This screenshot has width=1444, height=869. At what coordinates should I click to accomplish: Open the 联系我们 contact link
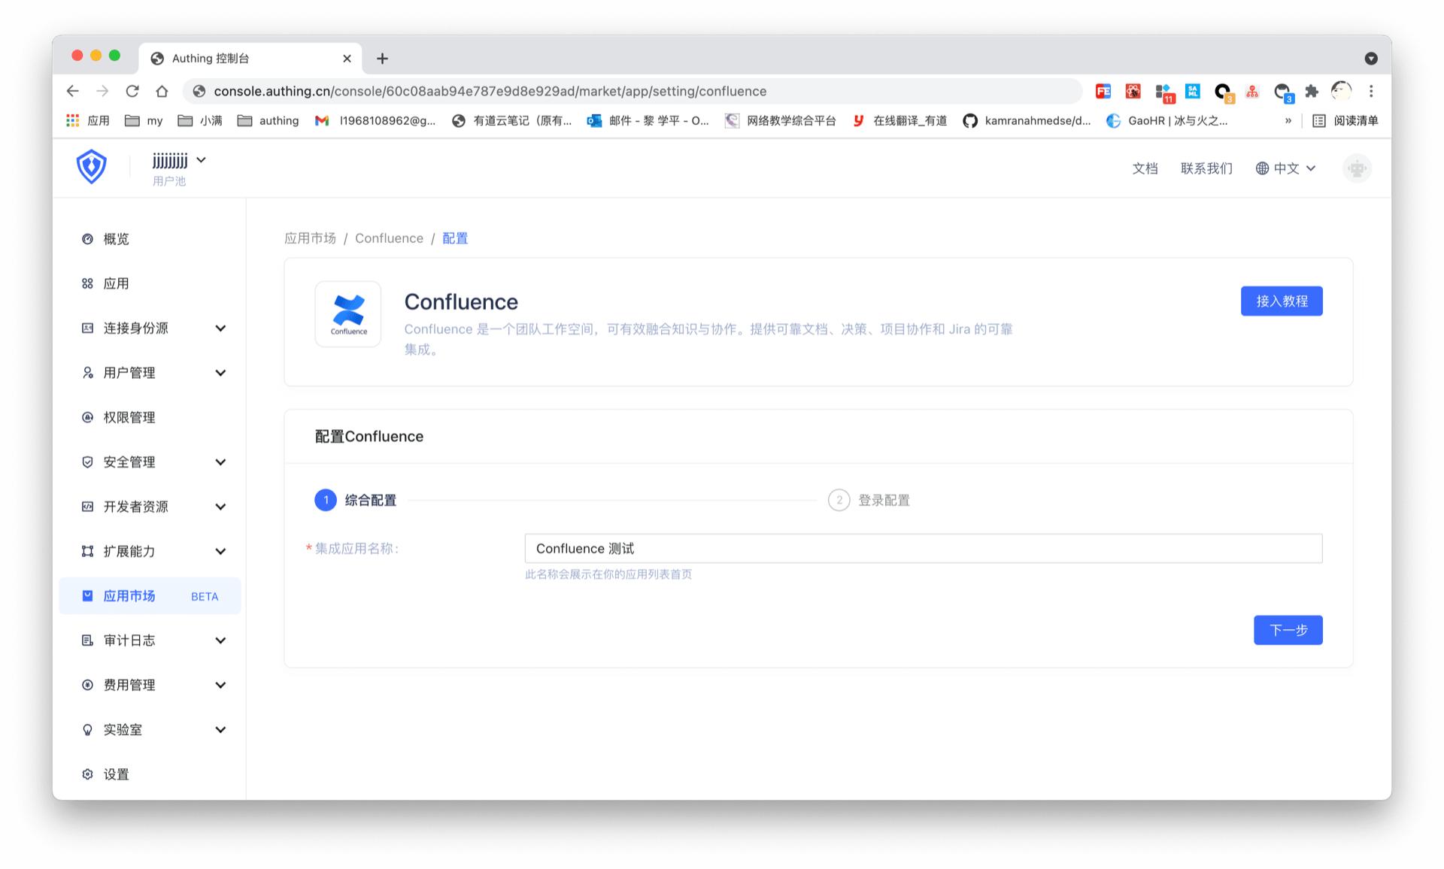tap(1206, 168)
